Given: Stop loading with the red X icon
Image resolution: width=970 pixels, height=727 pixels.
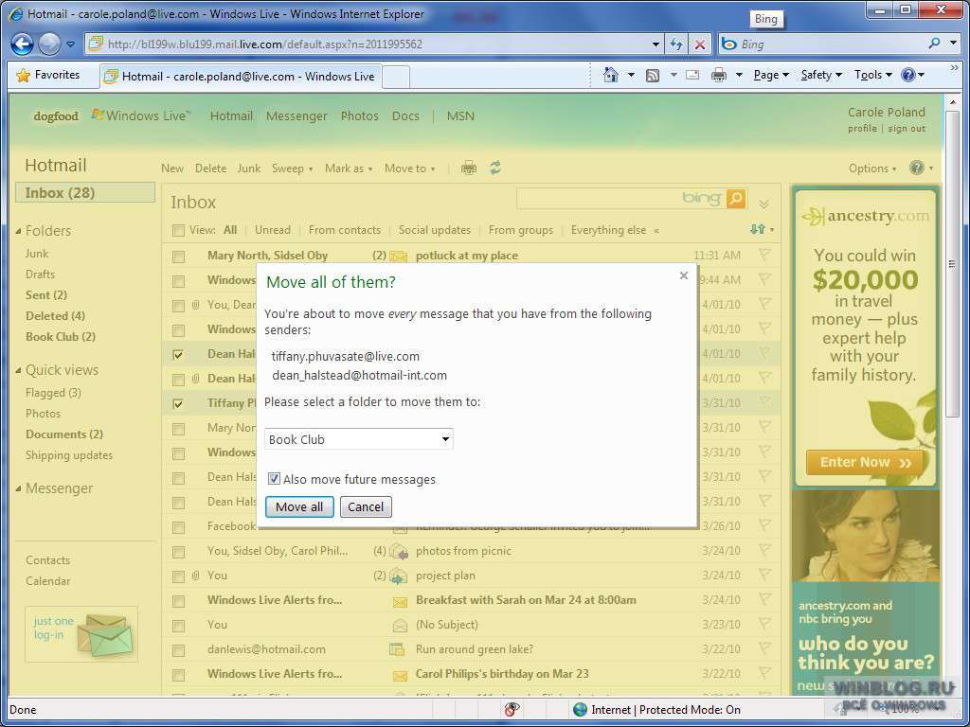Looking at the screenshot, I should click(x=700, y=44).
